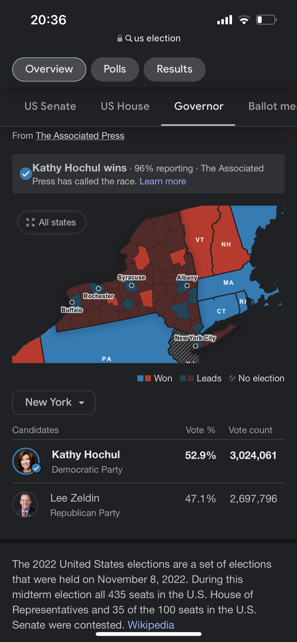297x642 pixels.
Task: Open the Wikipedia link
Action: (x=151, y=625)
